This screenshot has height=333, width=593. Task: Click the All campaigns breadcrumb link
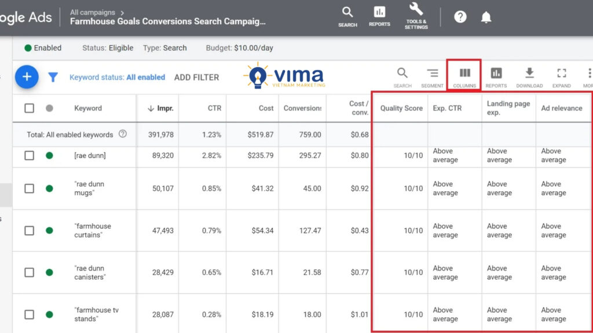92,13
